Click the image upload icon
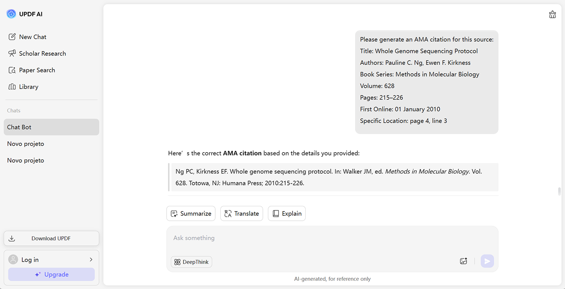 pos(463,261)
